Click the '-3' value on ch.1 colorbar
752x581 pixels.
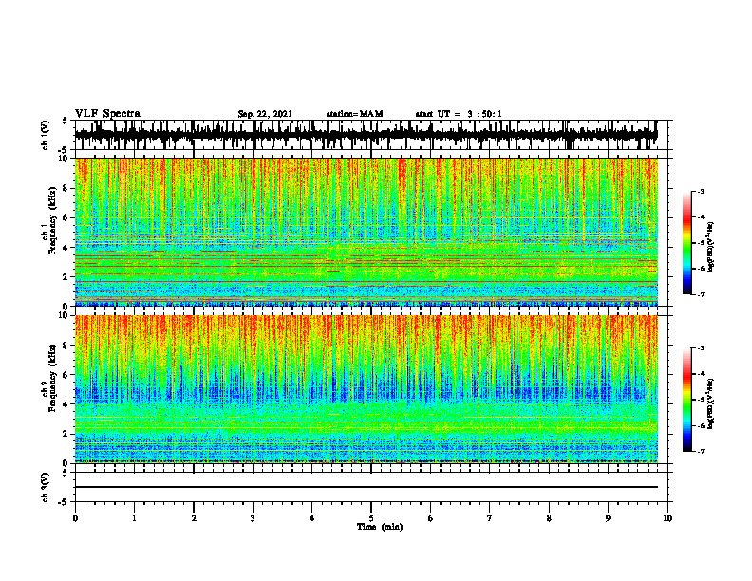tap(700, 191)
